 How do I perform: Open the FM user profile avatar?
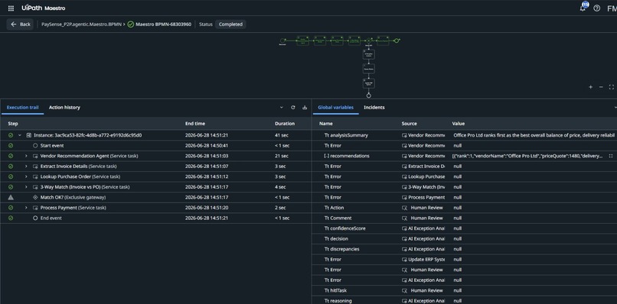(x=612, y=8)
